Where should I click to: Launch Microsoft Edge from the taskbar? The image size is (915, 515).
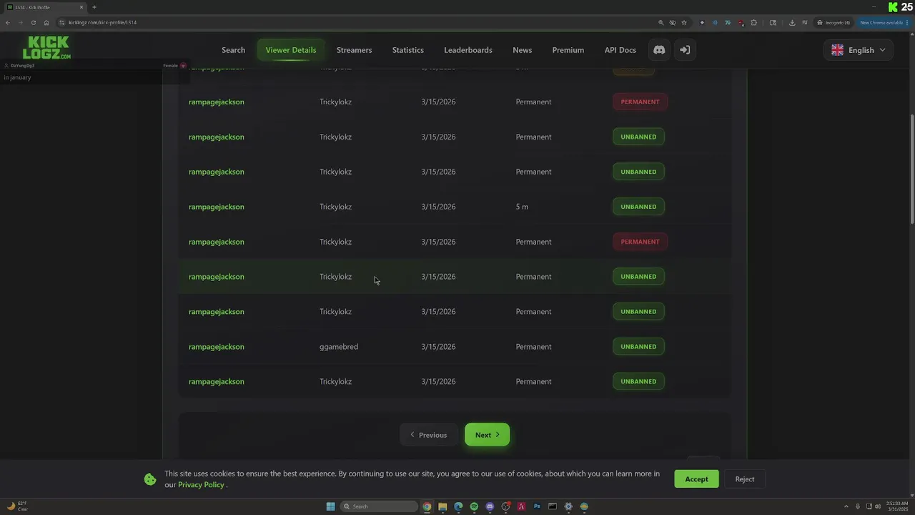pyautogui.click(x=458, y=506)
